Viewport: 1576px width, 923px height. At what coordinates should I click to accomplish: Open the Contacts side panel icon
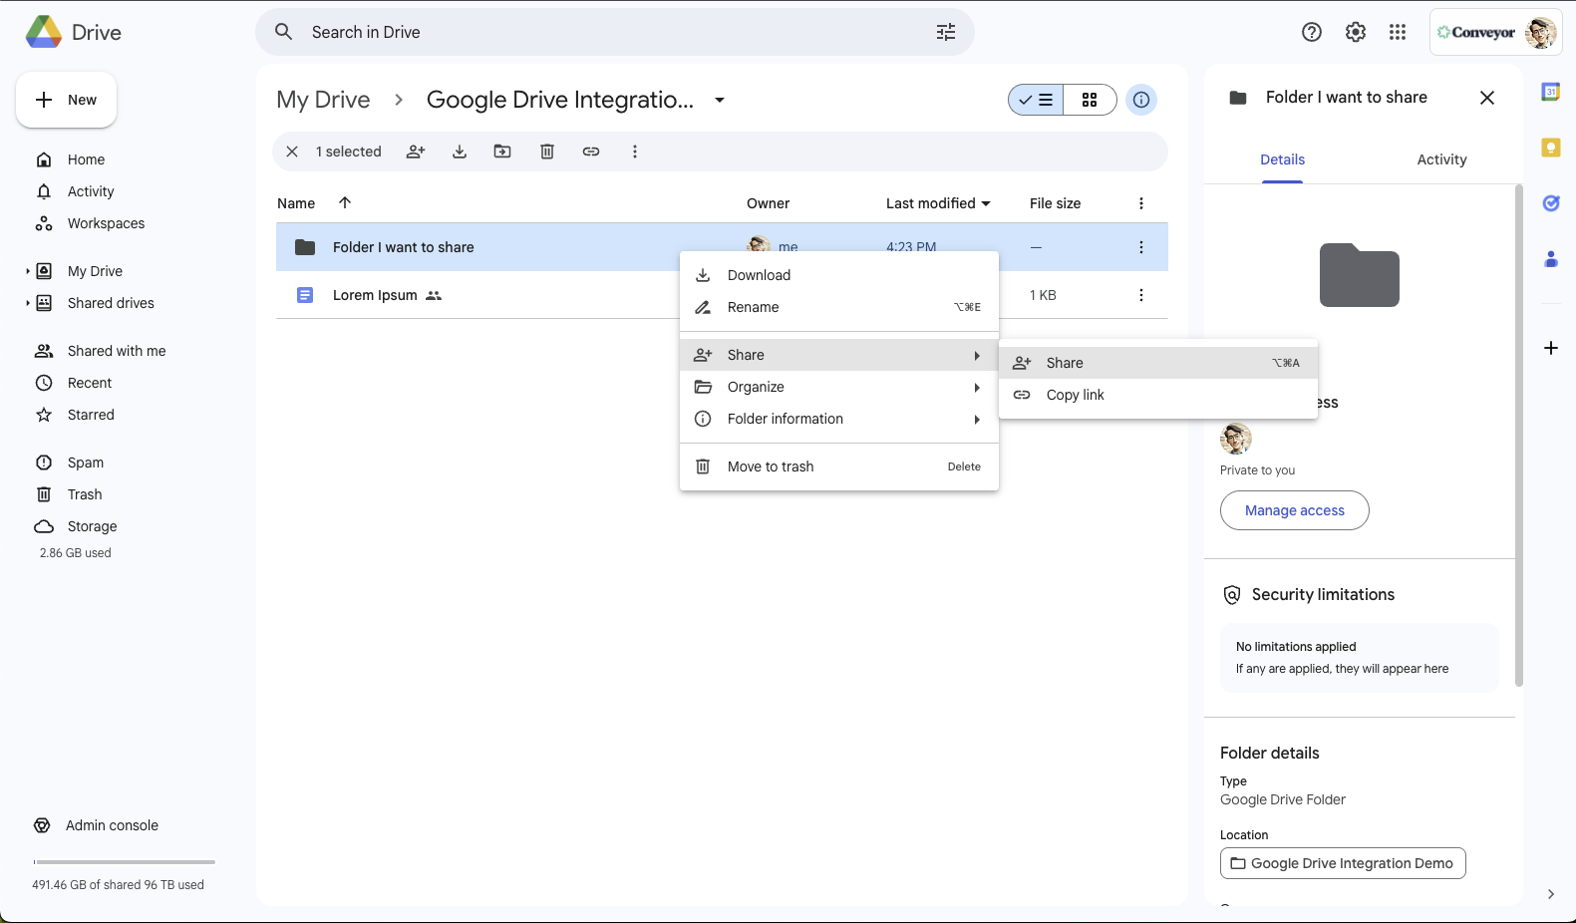pos(1551,259)
